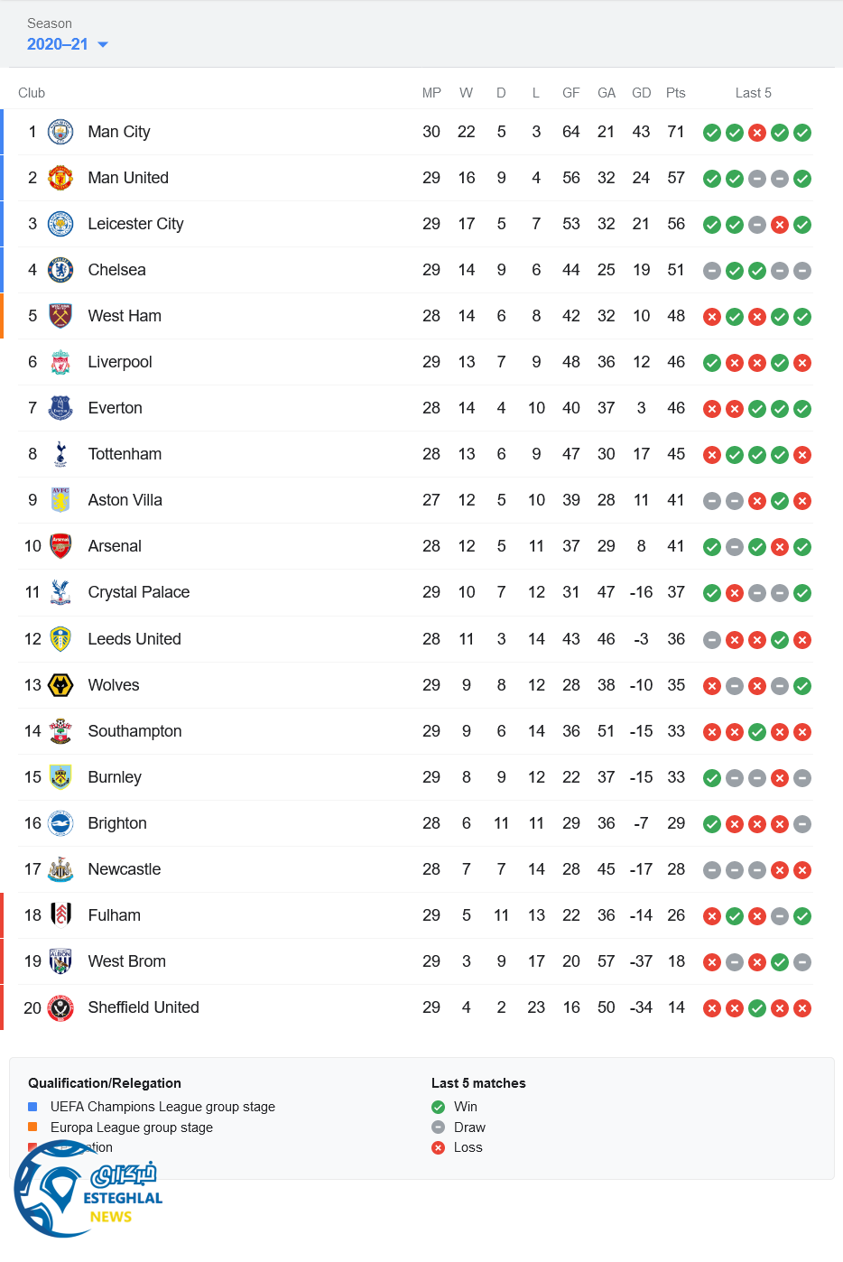Screen dimensions: 843x1262
Task: Click the Man City club crest
Action: (x=60, y=132)
